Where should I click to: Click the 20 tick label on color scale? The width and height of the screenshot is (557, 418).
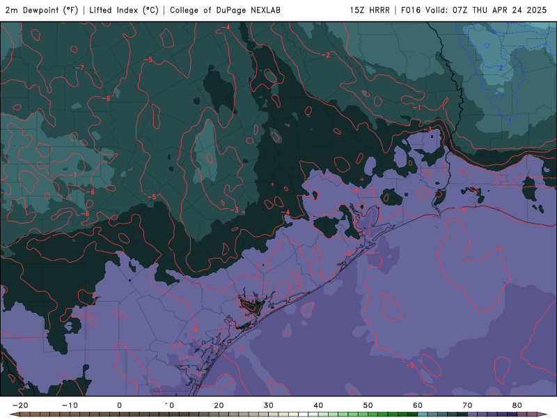pos(219,405)
